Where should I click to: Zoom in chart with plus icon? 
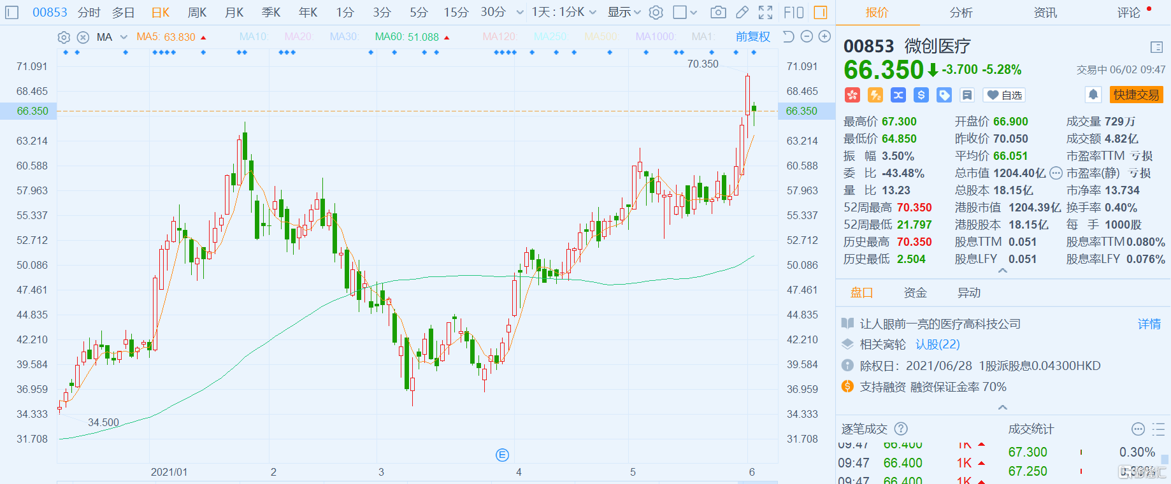[824, 37]
